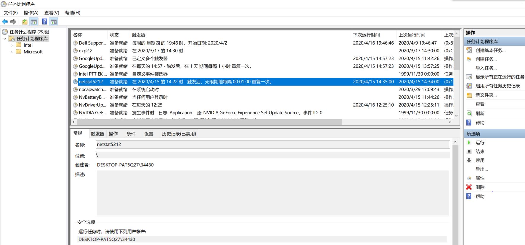Expand the Microsoft folder node

tap(12, 52)
